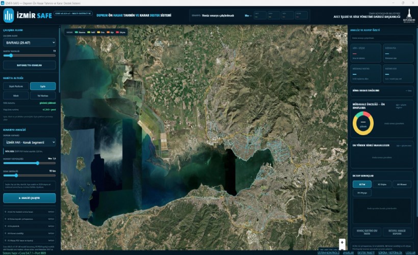Open the İZMİR FAYI - Konak Segmenti dropdown
The width and height of the screenshot is (418, 255).
pos(30,142)
